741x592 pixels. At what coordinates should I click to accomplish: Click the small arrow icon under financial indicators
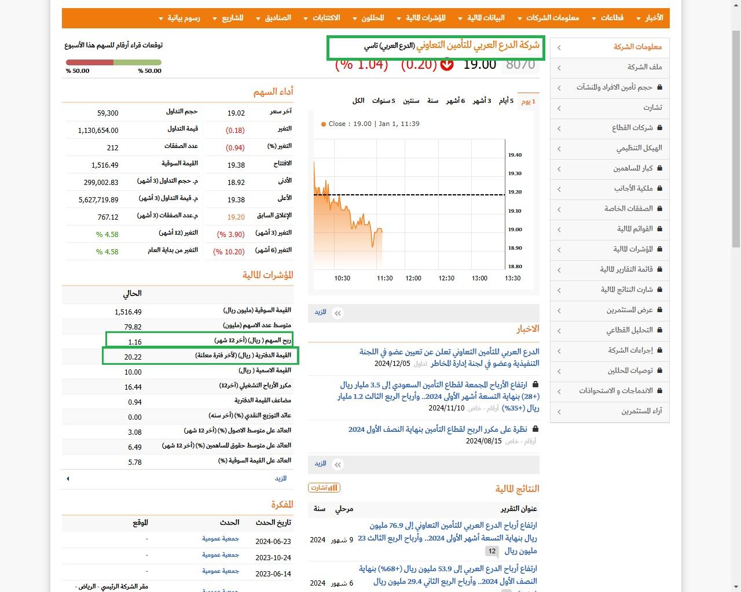(x=68, y=479)
